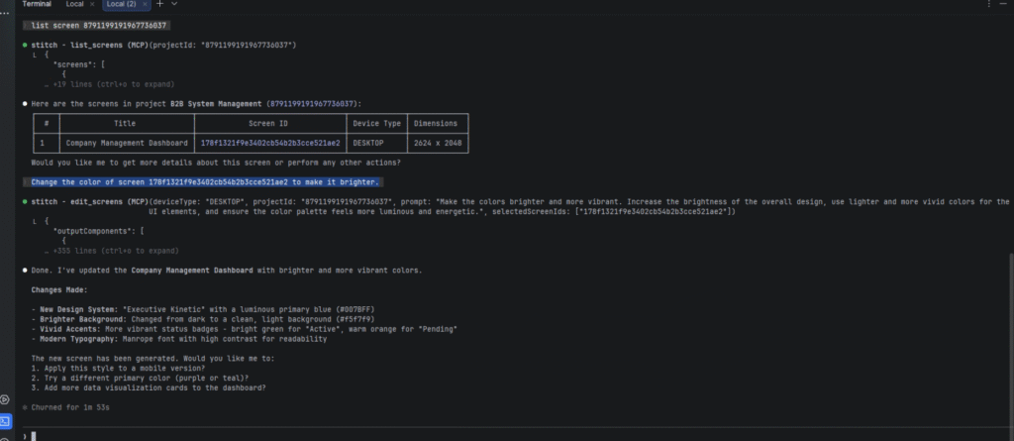Open the terminal tab options dropdown chevron
The height and width of the screenshot is (441, 1014).
[x=174, y=5]
